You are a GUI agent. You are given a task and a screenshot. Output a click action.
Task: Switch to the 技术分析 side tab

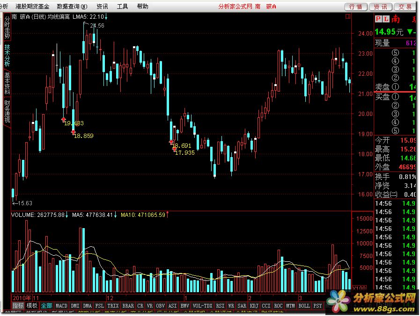(7, 56)
